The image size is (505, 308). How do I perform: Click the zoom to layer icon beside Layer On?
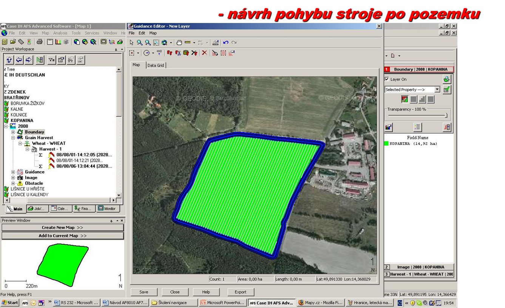pos(447,79)
